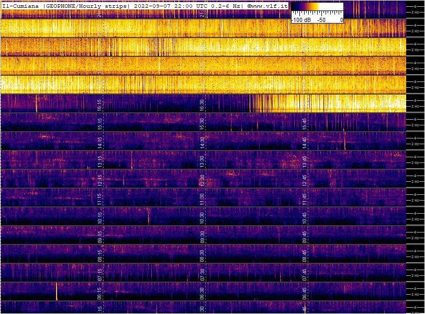
Task: Click the 06:45 time label
Action: (305, 294)
